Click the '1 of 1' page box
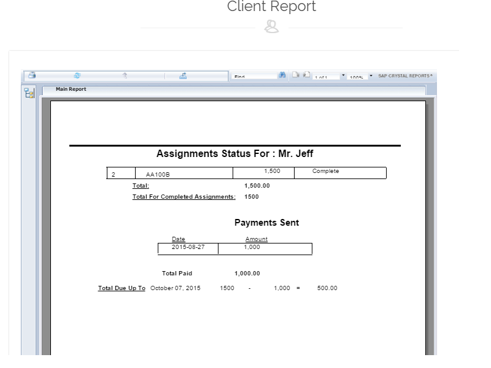Screen dimensions: 491x368 [x=325, y=77]
